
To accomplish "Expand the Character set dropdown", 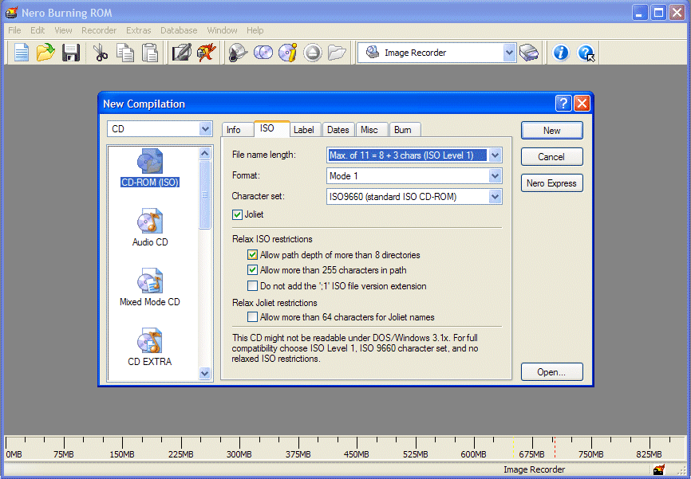I will point(495,197).
